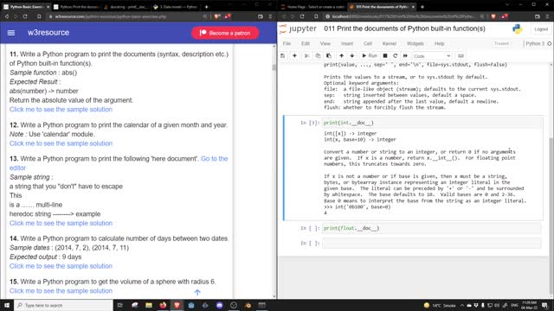This screenshot has height=311, width=554.
Task: Open a new tab in the right browser
Action: click(422, 7)
